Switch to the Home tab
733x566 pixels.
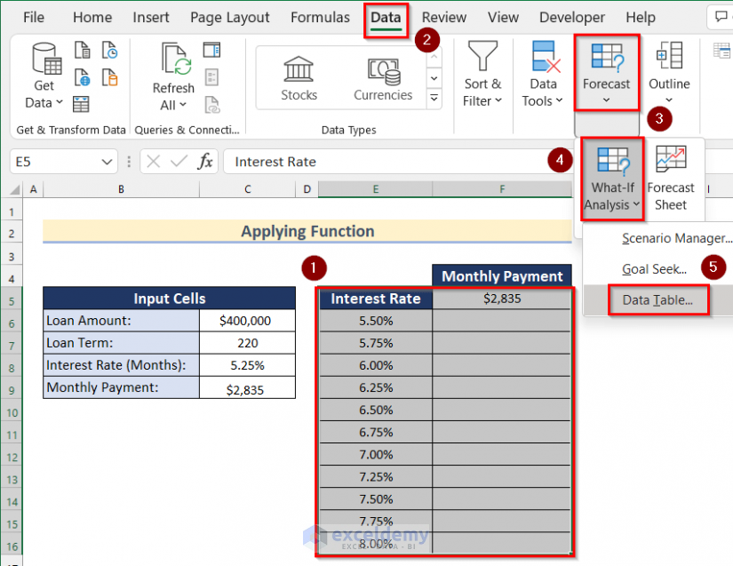[x=92, y=17]
